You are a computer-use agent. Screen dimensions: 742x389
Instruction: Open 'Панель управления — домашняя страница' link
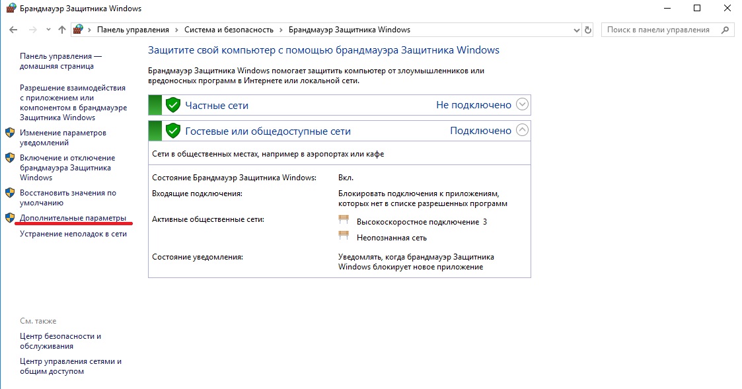click(61, 61)
